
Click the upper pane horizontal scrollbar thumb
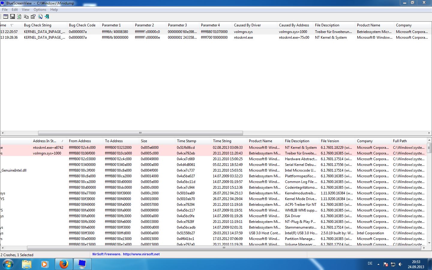(x=140, y=133)
